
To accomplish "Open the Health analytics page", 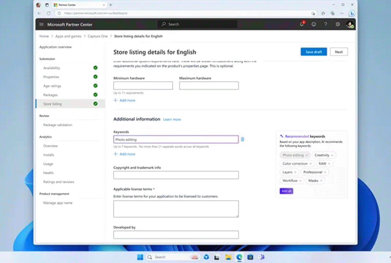I will [x=48, y=173].
